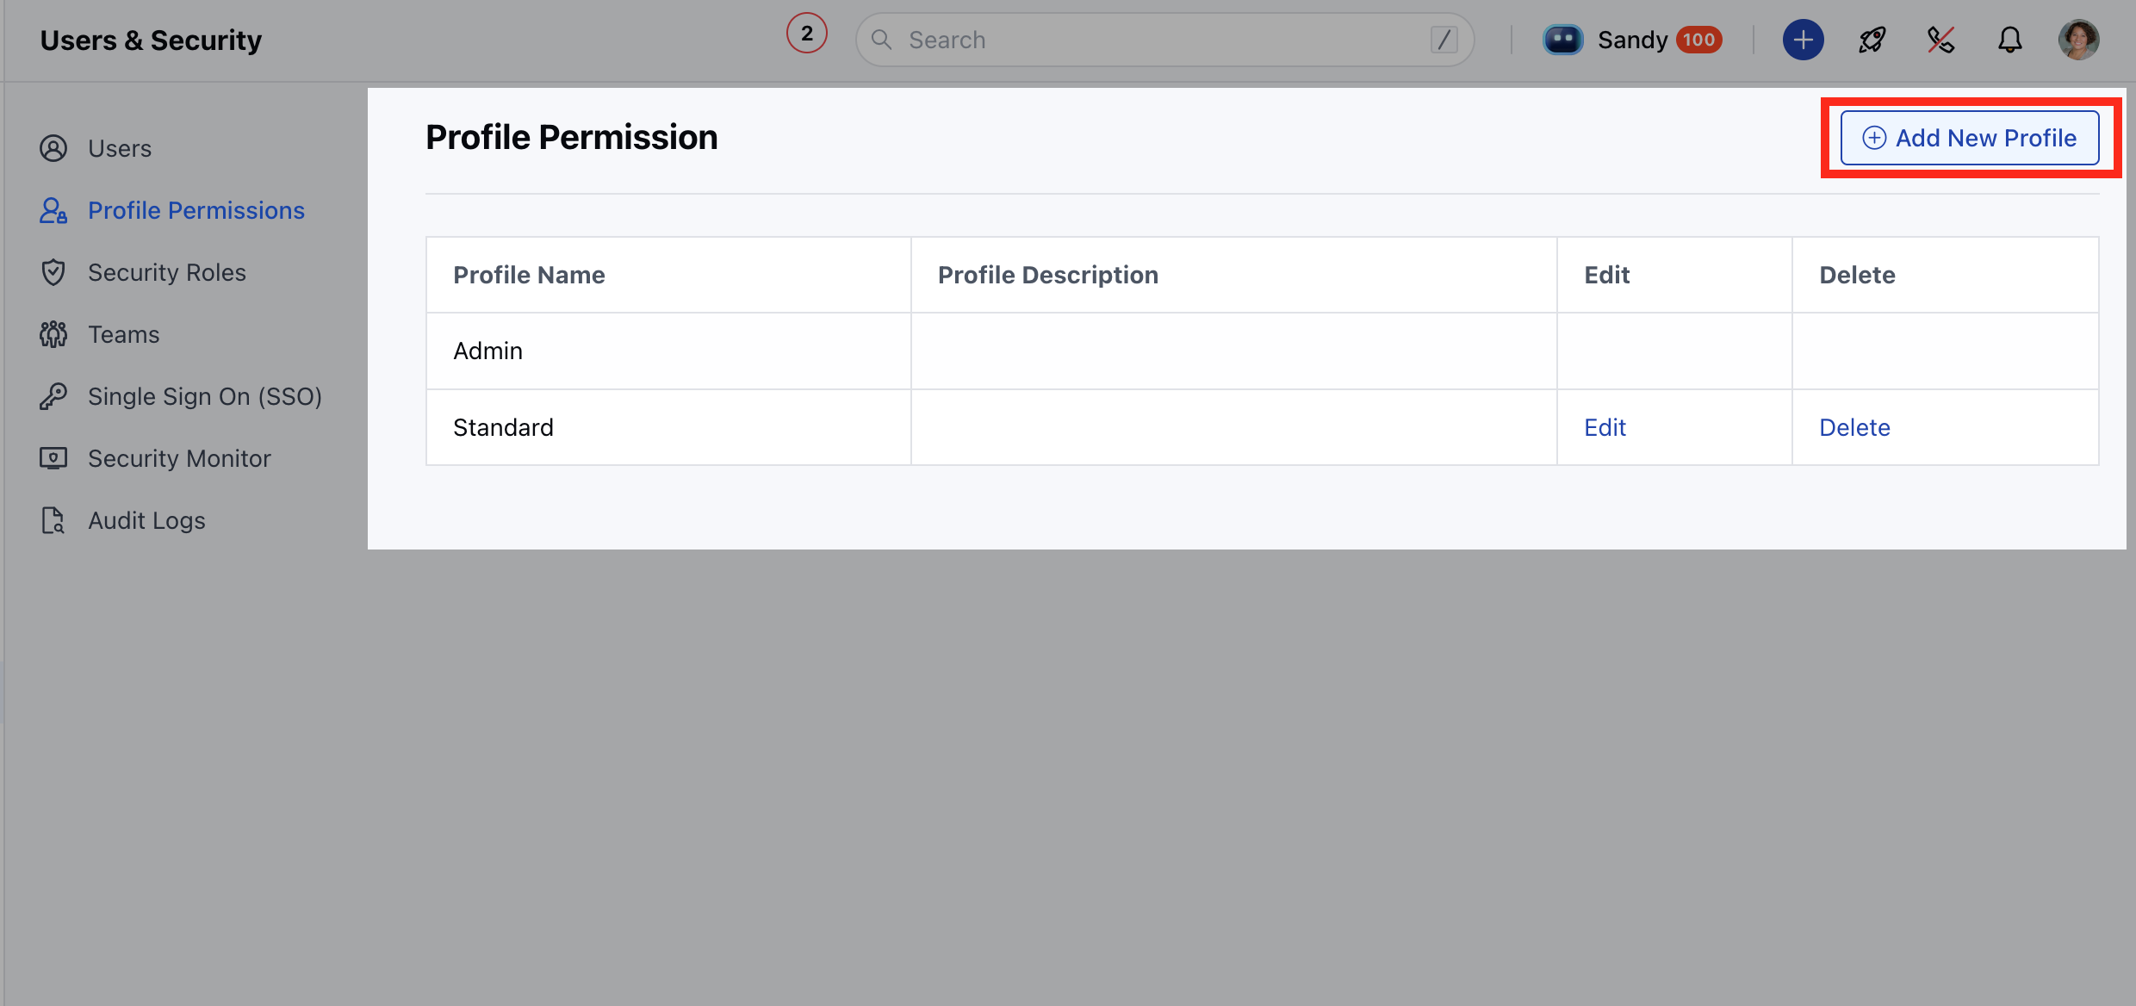This screenshot has height=1006, width=2136.
Task: Click the key icon beside Single Sign On
Action: [x=53, y=396]
